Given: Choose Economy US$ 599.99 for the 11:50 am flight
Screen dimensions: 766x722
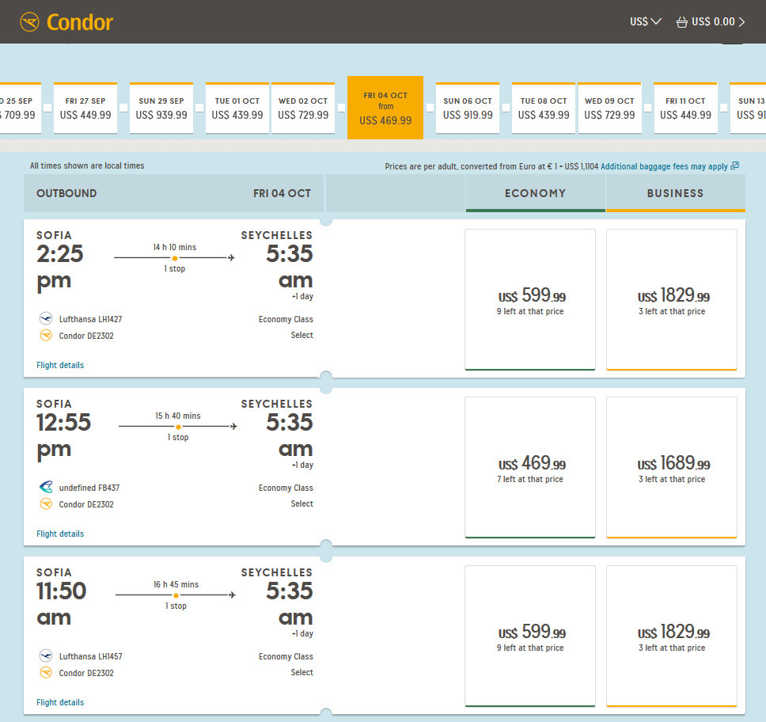Looking at the screenshot, I should (x=530, y=636).
